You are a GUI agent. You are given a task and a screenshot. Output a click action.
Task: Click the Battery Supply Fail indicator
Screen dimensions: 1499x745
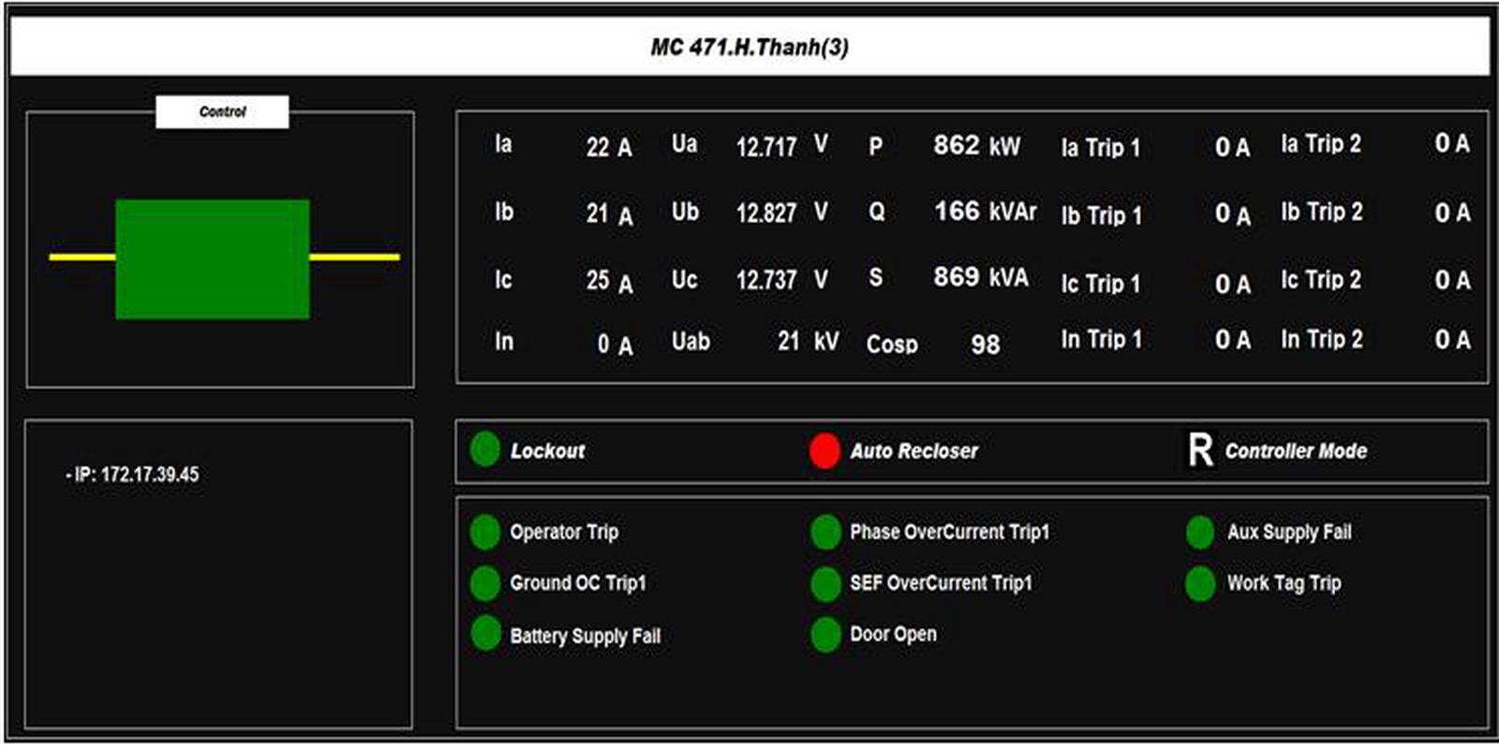pos(485,634)
